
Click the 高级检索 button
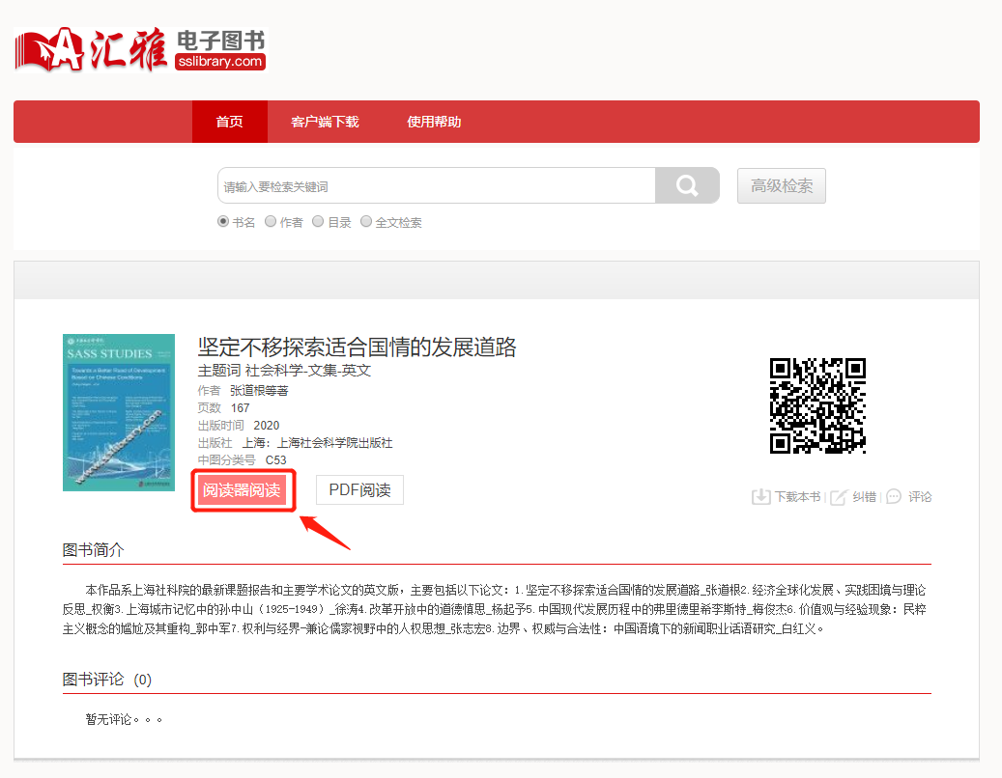782,185
